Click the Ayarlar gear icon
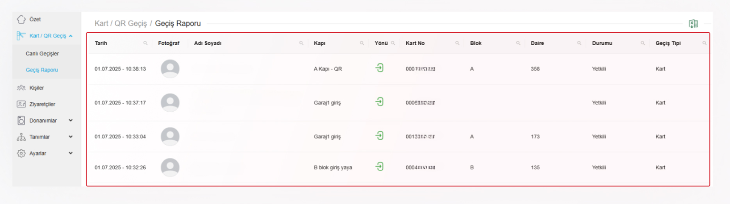The height and width of the screenshot is (204, 730). point(21,153)
